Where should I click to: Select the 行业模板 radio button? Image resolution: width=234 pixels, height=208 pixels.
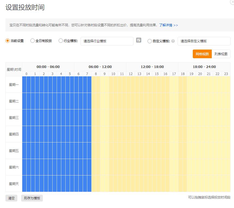coord(60,41)
